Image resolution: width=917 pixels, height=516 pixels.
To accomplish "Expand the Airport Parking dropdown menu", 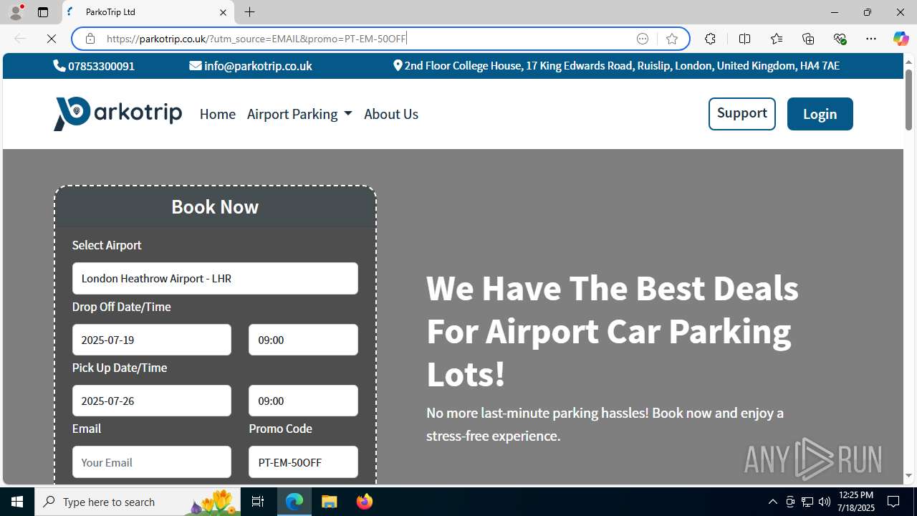I will pyautogui.click(x=299, y=114).
